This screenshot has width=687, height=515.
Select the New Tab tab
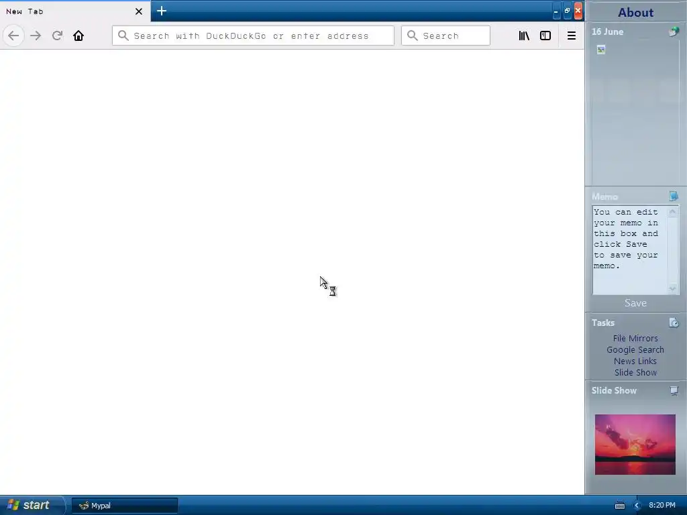[x=74, y=11]
